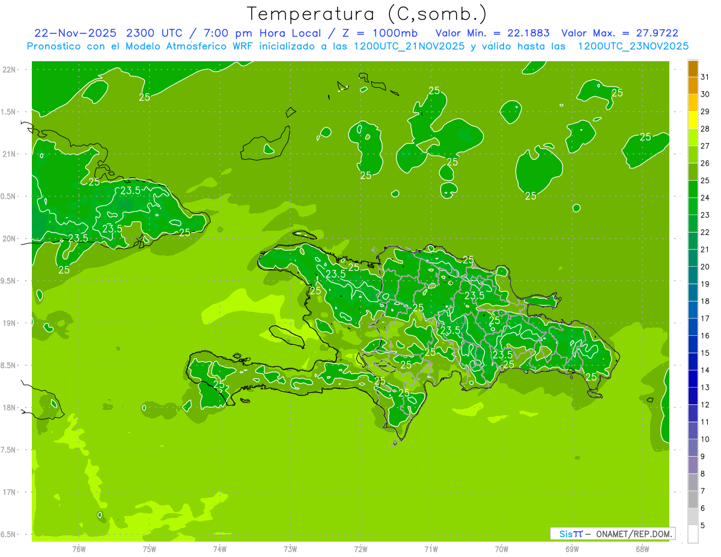
Task: Click the white legend swatch below value 5
Action: (x=693, y=534)
